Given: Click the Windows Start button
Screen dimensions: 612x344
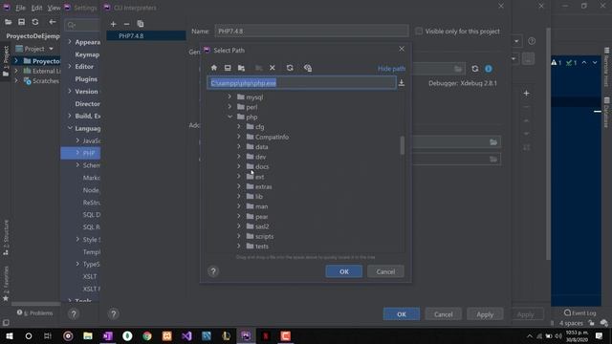Looking at the screenshot, I should coord(9,335).
